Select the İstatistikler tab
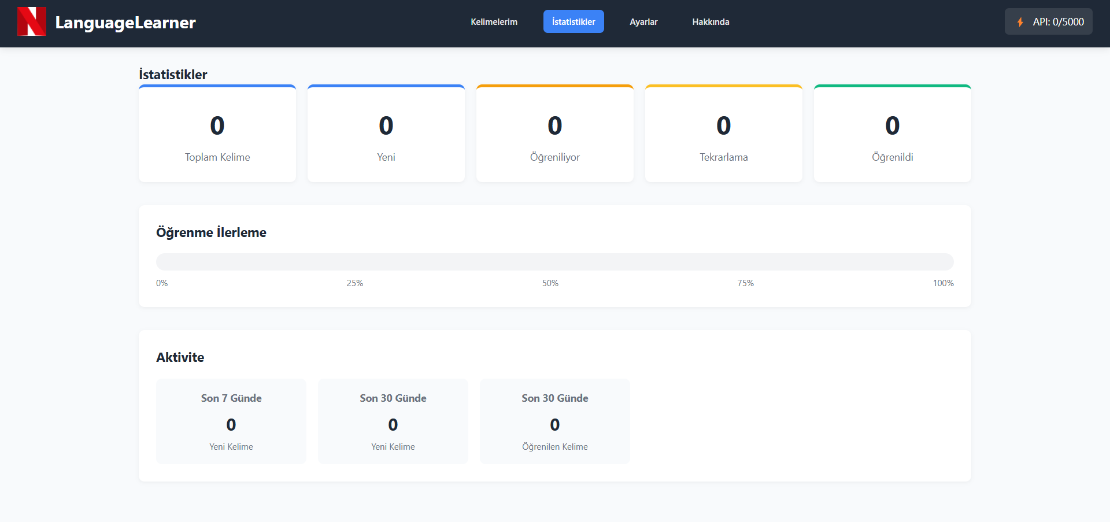 tap(573, 22)
